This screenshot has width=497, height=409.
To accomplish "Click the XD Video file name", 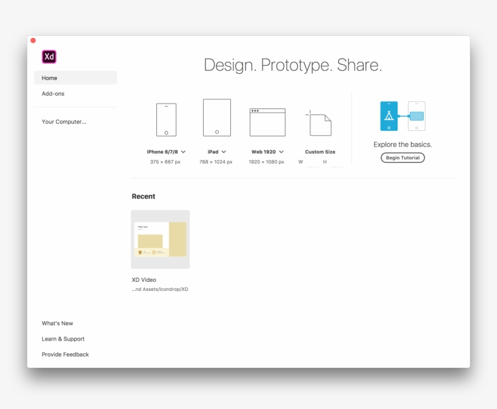I will pos(144,280).
